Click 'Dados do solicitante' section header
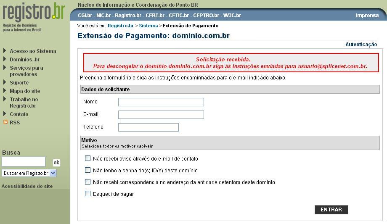The image size is (387, 224). (230, 89)
